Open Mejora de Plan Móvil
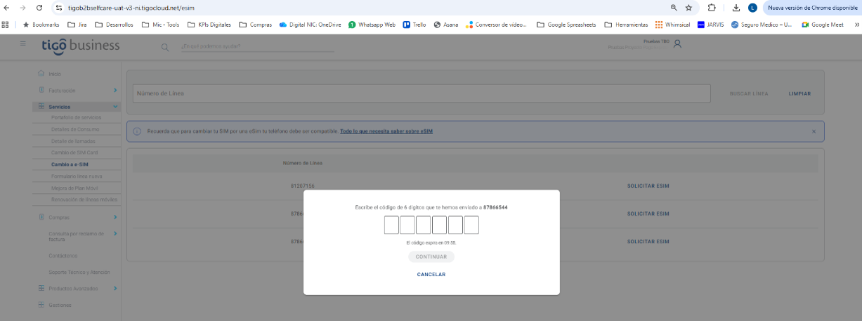862x321 pixels. (74, 188)
